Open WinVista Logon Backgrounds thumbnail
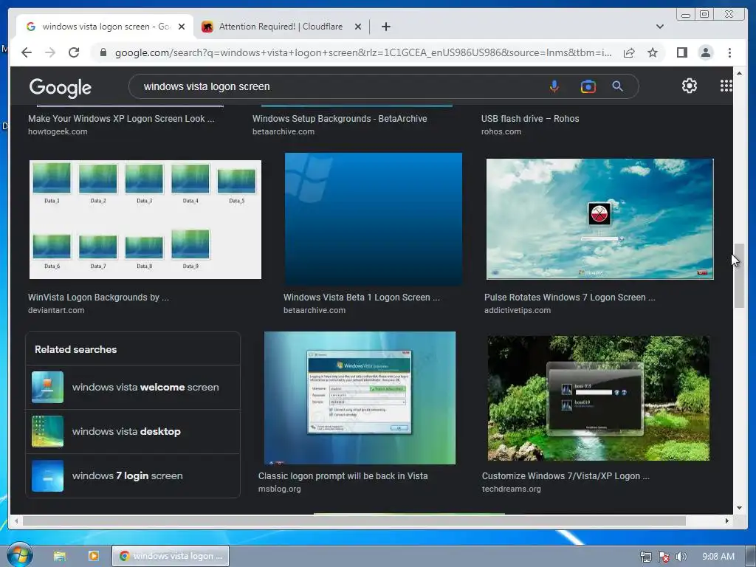The image size is (756, 567). [x=145, y=219]
